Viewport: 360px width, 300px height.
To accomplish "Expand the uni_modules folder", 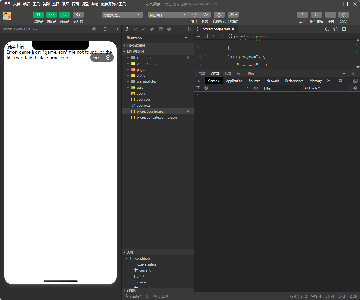I will [158, 81].
